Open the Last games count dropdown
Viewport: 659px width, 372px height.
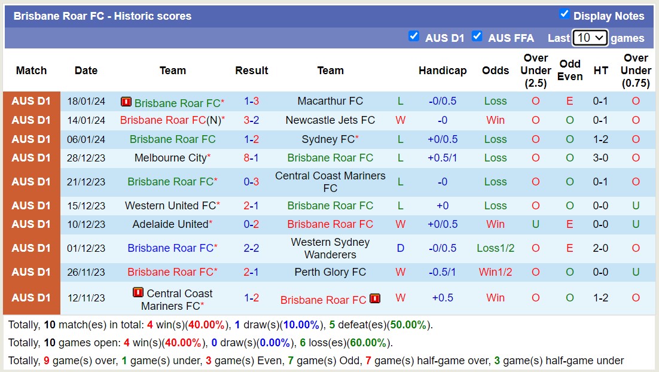590,37
